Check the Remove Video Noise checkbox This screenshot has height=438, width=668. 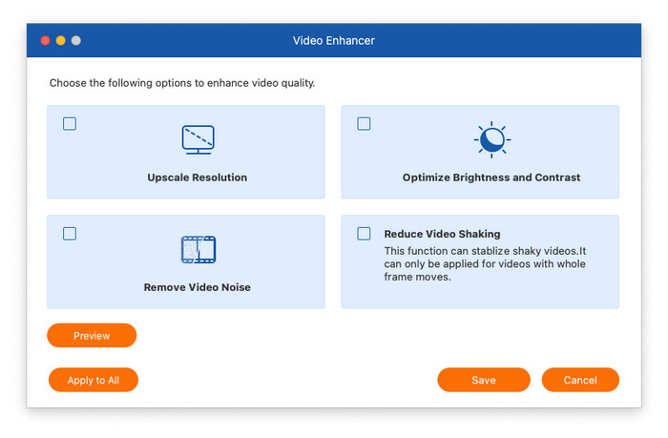pos(70,234)
